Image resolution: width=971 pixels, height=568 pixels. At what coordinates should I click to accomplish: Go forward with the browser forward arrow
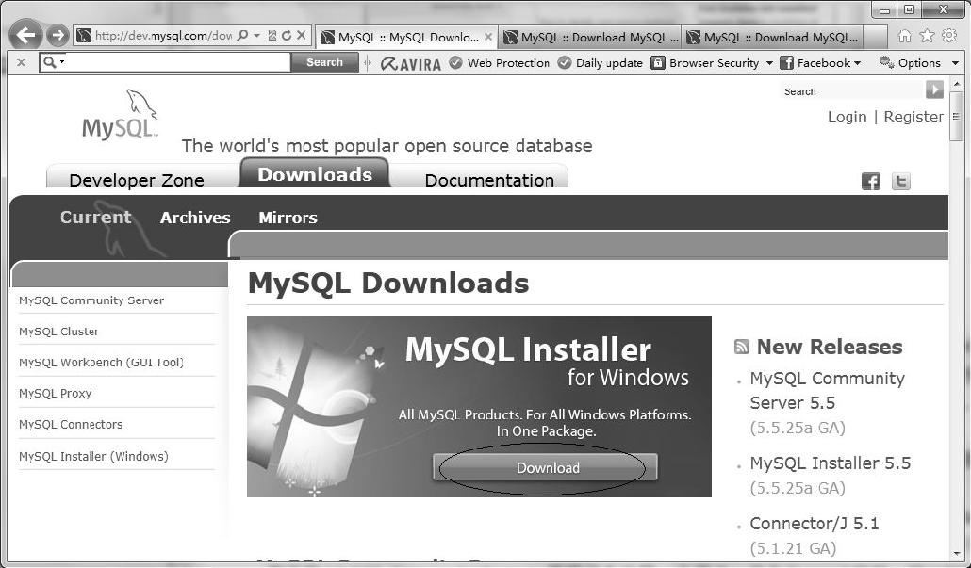pyautogui.click(x=58, y=36)
